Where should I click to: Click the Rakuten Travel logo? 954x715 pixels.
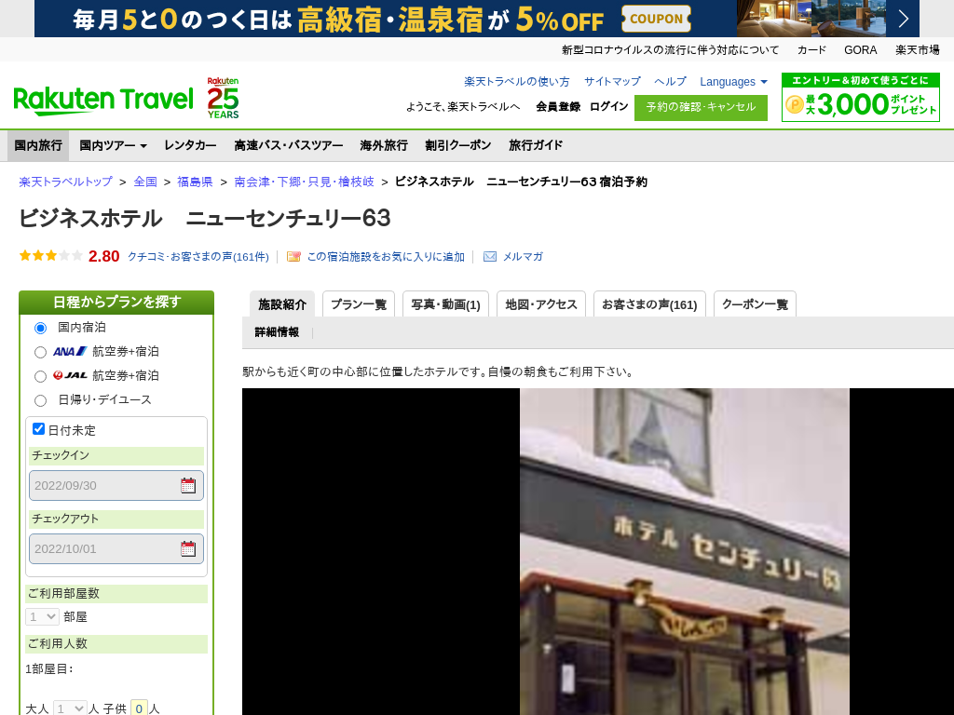click(103, 101)
